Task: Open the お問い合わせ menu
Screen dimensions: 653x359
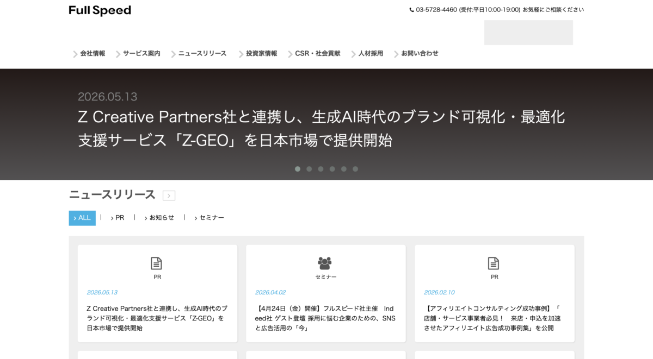Action: point(420,53)
